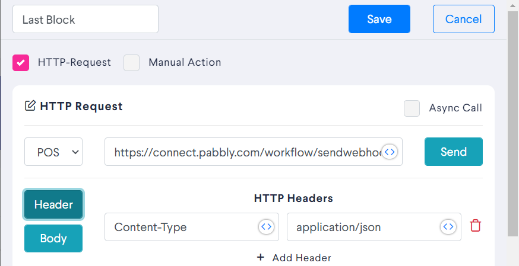Switch to the Body tab
Image resolution: width=519 pixels, height=266 pixels.
(53, 238)
